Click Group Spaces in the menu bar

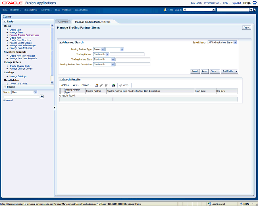click(x=81, y=10)
